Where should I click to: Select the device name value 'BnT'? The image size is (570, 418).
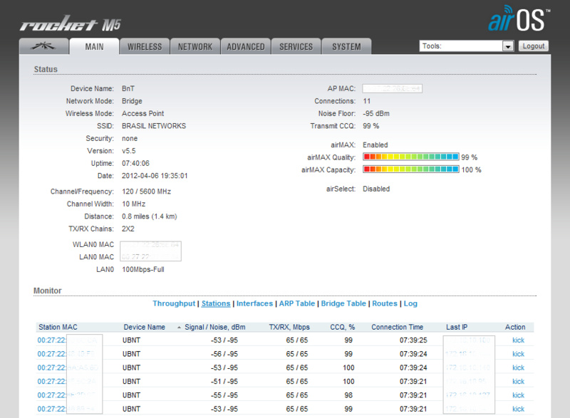(128, 88)
